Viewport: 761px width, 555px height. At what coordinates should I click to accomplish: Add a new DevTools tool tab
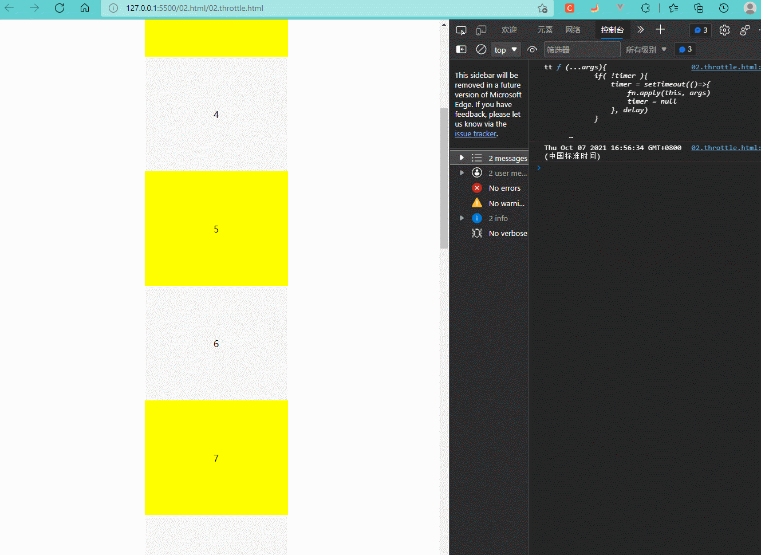660,30
